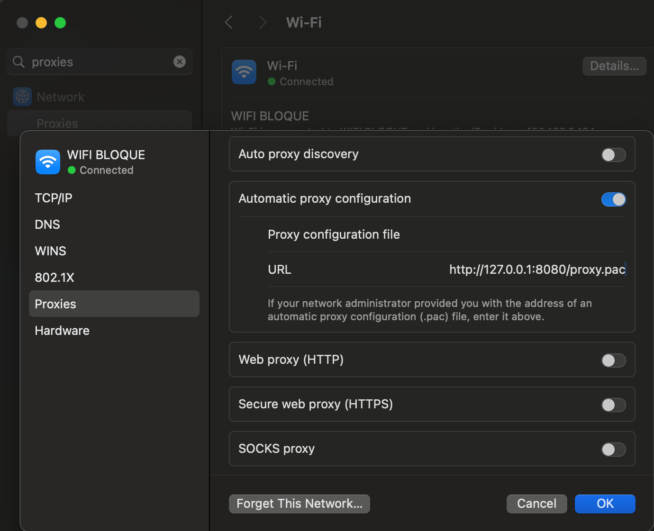Viewport: 654px width, 531px height.
Task: Click the forward navigation chevron
Action: [x=263, y=22]
